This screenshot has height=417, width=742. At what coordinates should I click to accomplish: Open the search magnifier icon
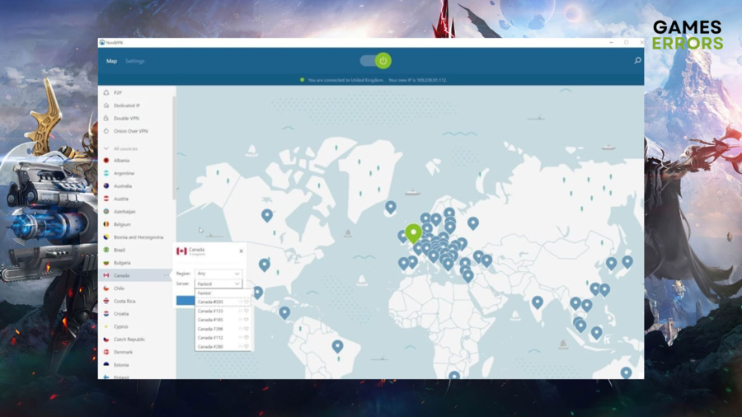[x=637, y=61]
